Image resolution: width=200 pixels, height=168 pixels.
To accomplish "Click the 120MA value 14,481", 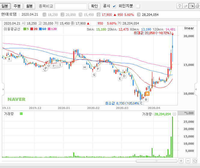I will [x=170, y=29].
